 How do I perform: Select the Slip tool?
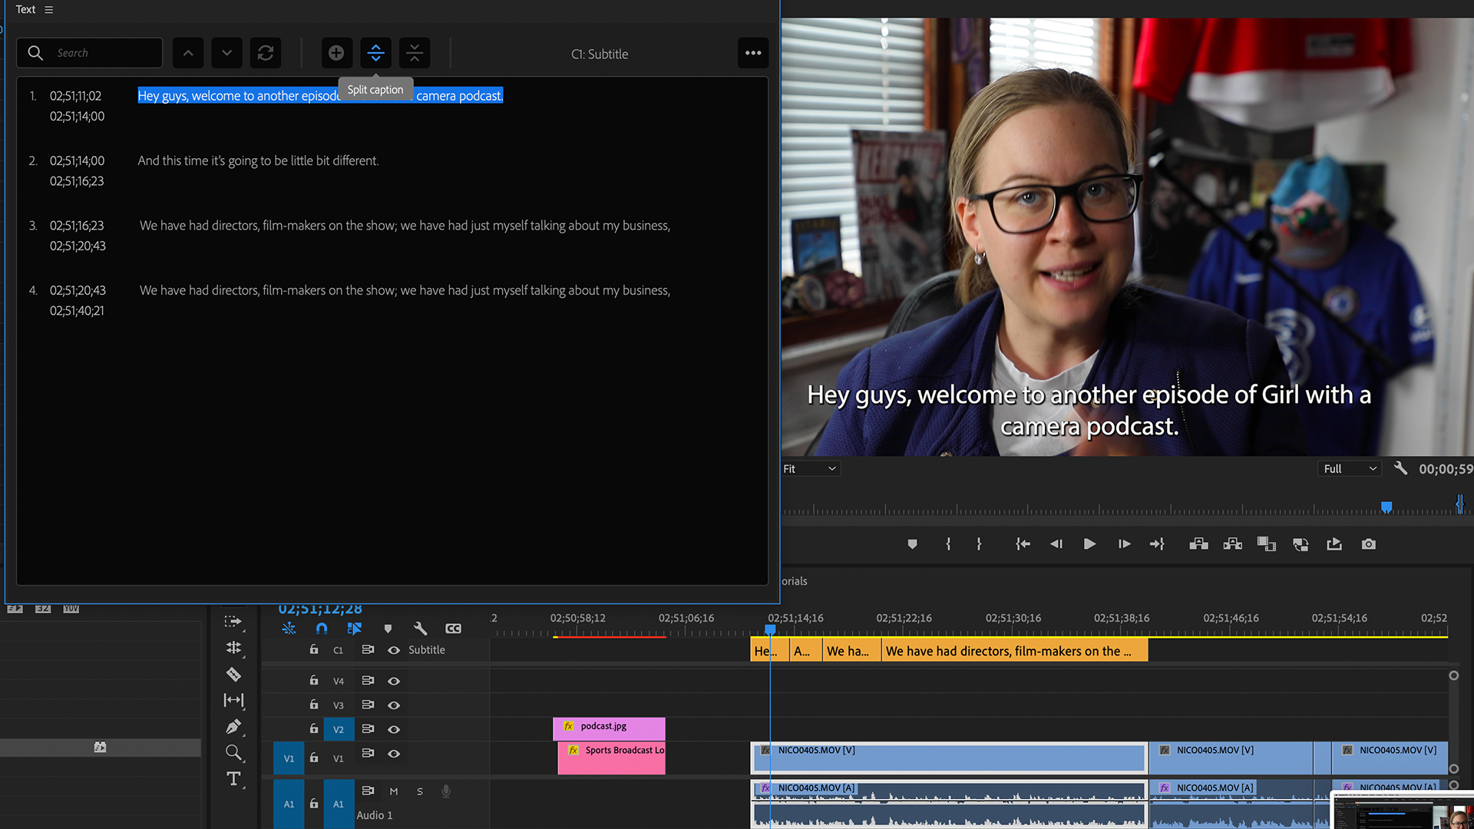pos(233,700)
